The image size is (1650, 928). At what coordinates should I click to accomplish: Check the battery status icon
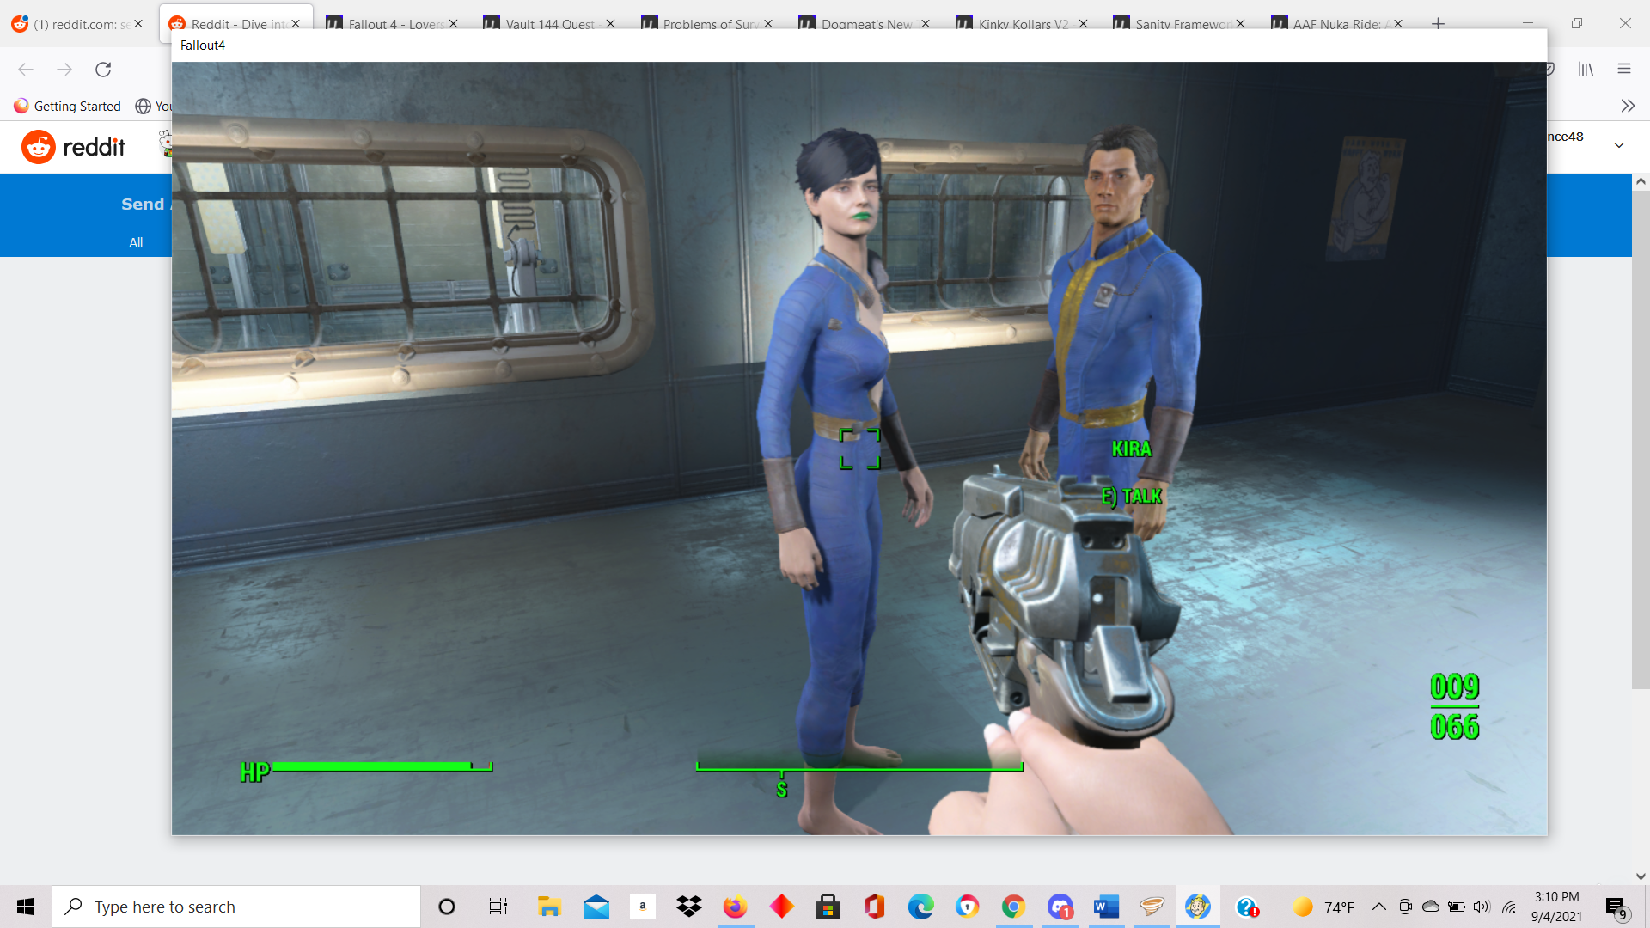pos(1456,907)
